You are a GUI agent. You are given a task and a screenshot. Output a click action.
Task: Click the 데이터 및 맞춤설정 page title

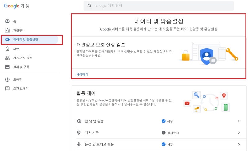159,21
